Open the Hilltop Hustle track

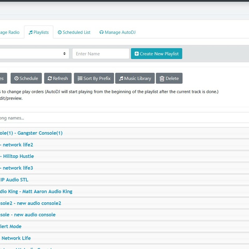[18, 156]
